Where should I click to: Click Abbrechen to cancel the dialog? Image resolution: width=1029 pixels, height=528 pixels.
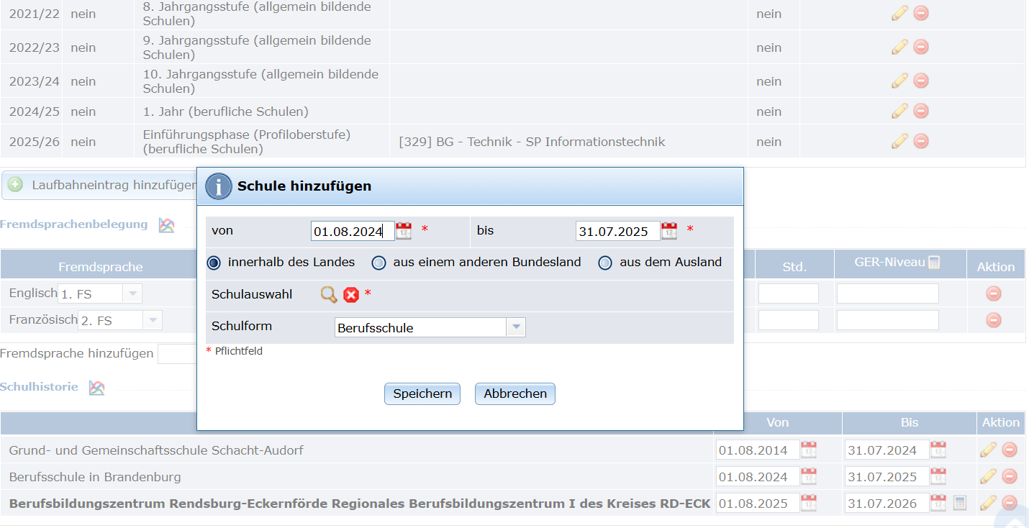pyautogui.click(x=514, y=393)
